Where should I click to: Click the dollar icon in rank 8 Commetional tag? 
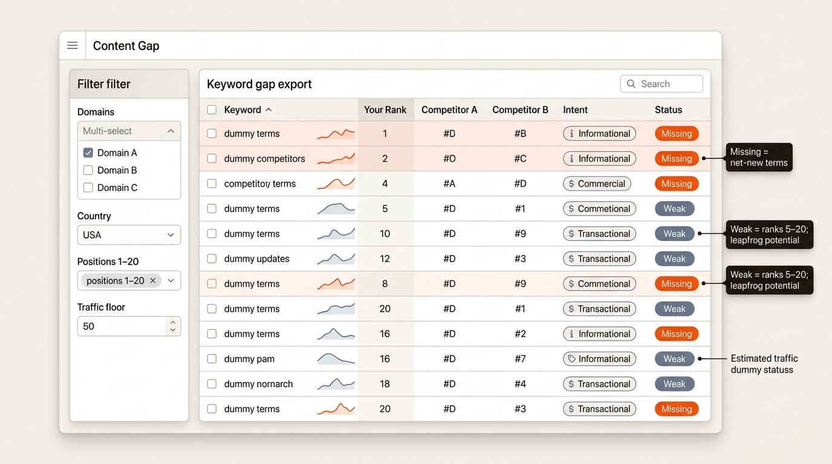pyautogui.click(x=571, y=283)
